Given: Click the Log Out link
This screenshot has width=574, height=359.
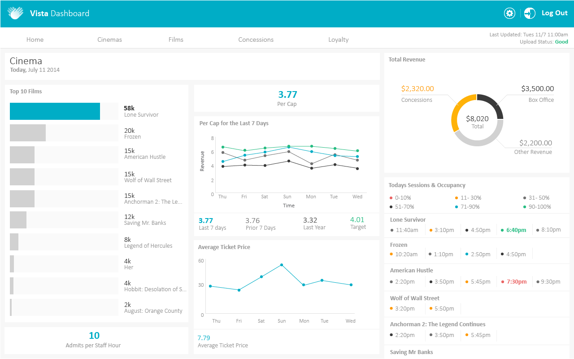Looking at the screenshot, I should [x=555, y=13].
